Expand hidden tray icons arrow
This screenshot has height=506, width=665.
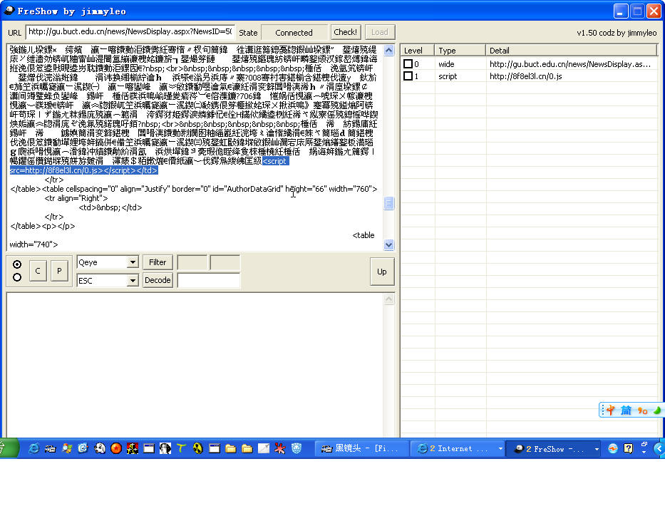click(x=658, y=449)
